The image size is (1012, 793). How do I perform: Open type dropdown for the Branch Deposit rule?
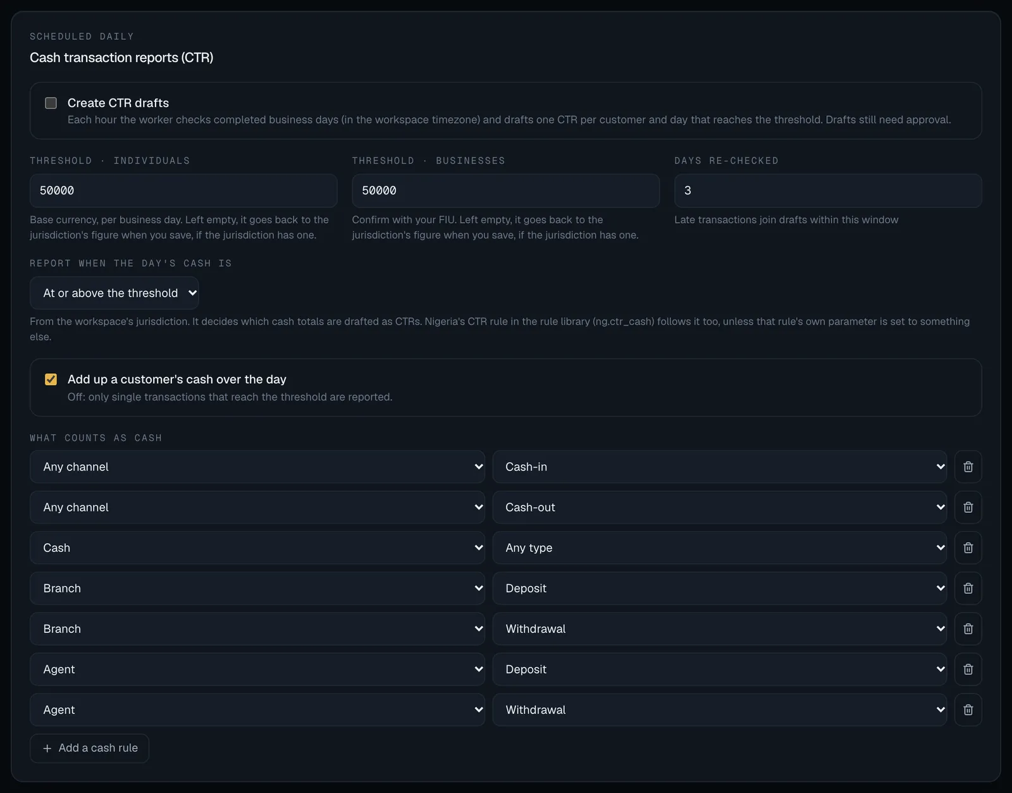(x=720, y=588)
